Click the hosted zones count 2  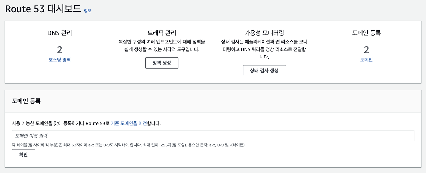60,50
